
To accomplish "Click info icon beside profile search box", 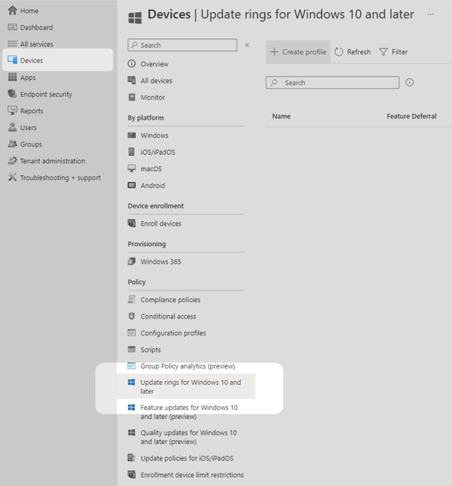I will click(409, 83).
